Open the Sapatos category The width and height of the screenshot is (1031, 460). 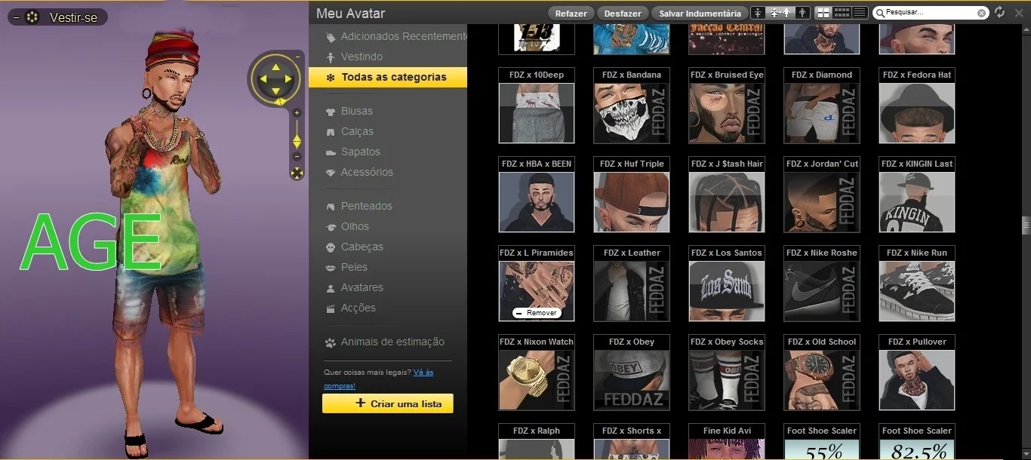(x=352, y=152)
